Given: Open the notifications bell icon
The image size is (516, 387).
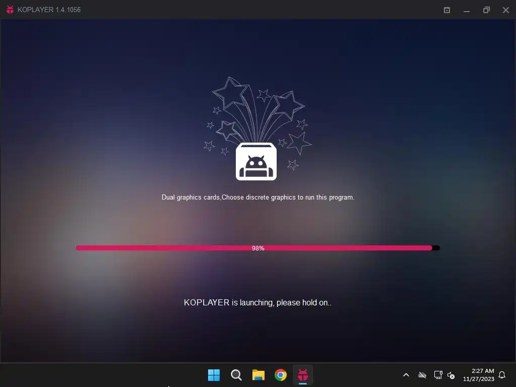Looking at the screenshot, I should [x=502, y=375].
